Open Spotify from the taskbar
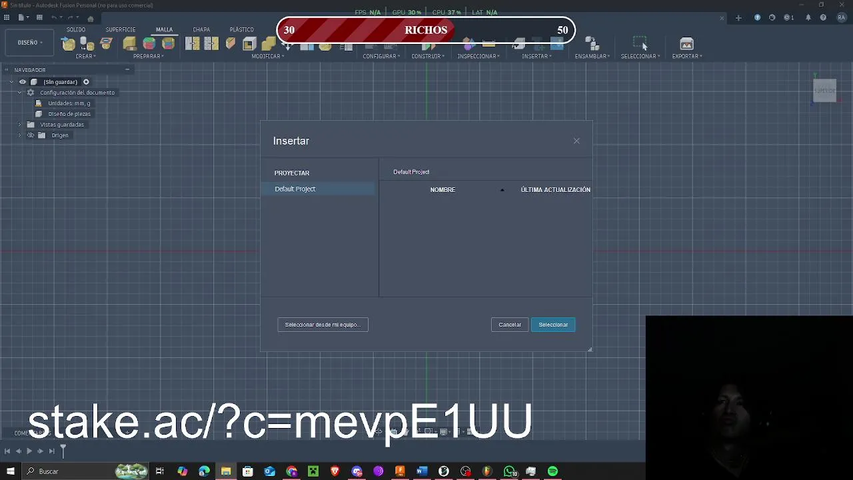This screenshot has height=480, width=853. pos(552,471)
